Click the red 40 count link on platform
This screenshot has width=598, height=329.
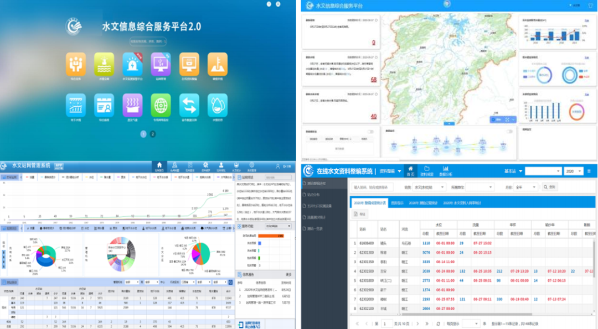(373, 117)
